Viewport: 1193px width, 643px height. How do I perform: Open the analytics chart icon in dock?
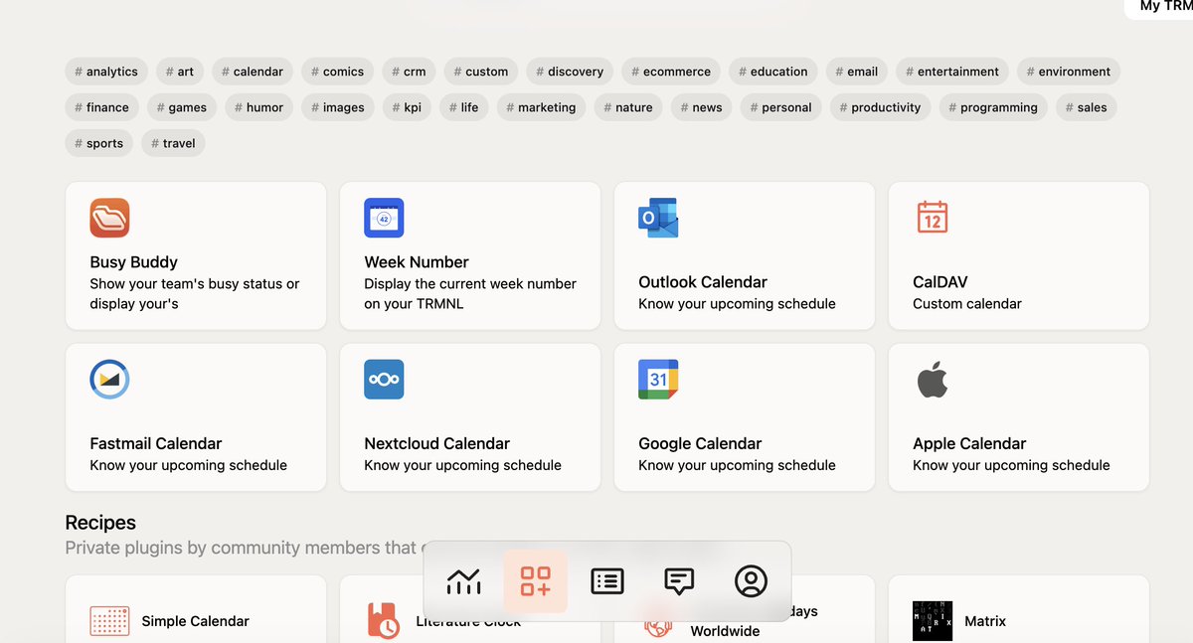[x=463, y=581]
